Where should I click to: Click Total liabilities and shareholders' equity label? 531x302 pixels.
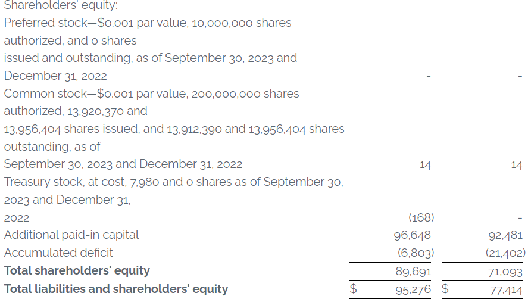pyautogui.click(x=116, y=289)
